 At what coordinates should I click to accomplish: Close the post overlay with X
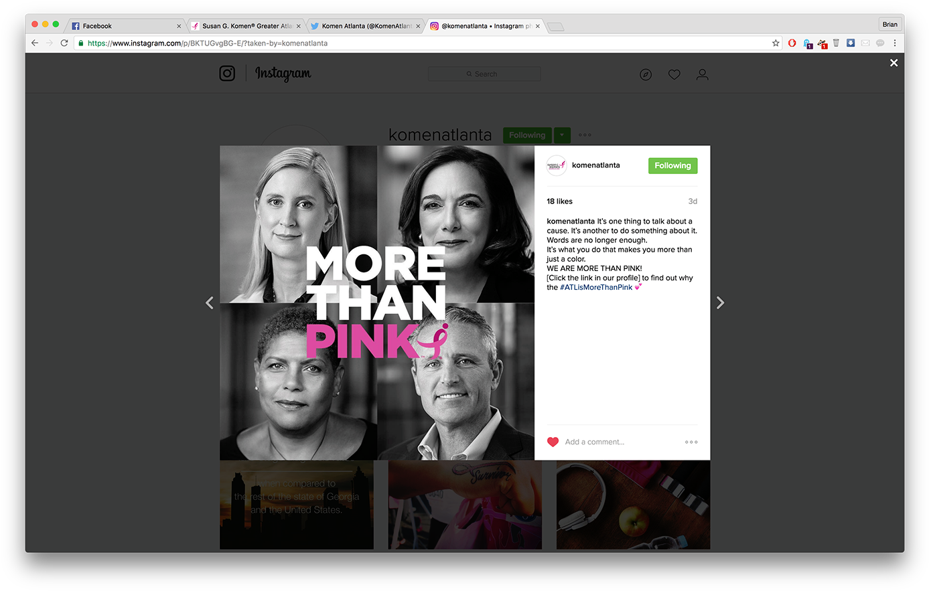click(x=894, y=63)
